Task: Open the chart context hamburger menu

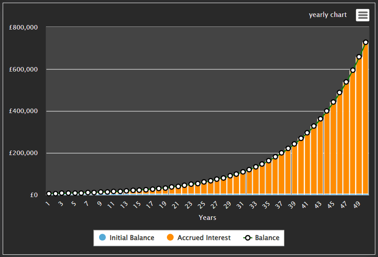Action: coord(362,15)
